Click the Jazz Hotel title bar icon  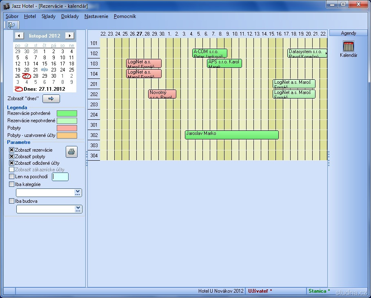tap(6, 6)
